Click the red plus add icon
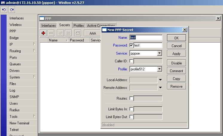The image size is (223, 136). (x=43, y=33)
